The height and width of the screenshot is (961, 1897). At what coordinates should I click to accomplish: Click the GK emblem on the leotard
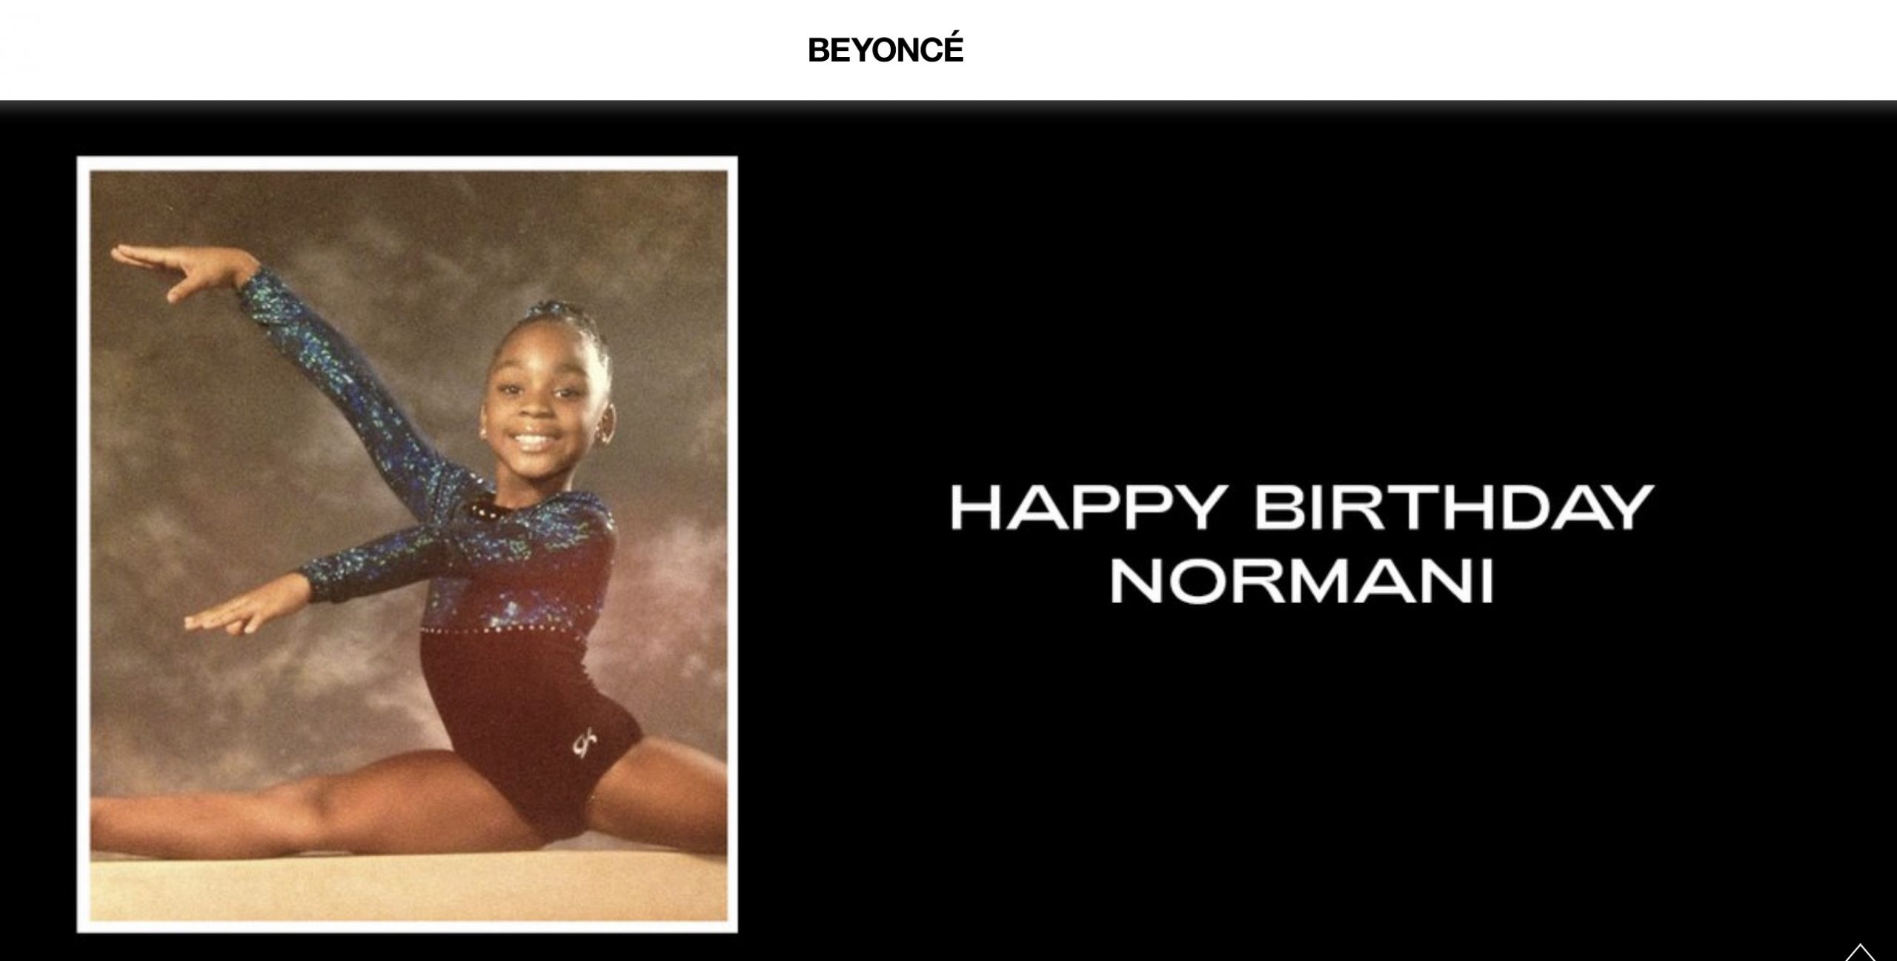tap(585, 744)
